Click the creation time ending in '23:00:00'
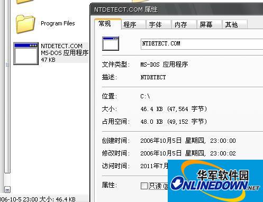263x202 pixels. click(x=188, y=141)
